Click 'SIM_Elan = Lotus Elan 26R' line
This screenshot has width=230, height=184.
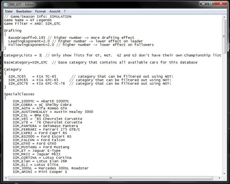(x=40, y=161)
